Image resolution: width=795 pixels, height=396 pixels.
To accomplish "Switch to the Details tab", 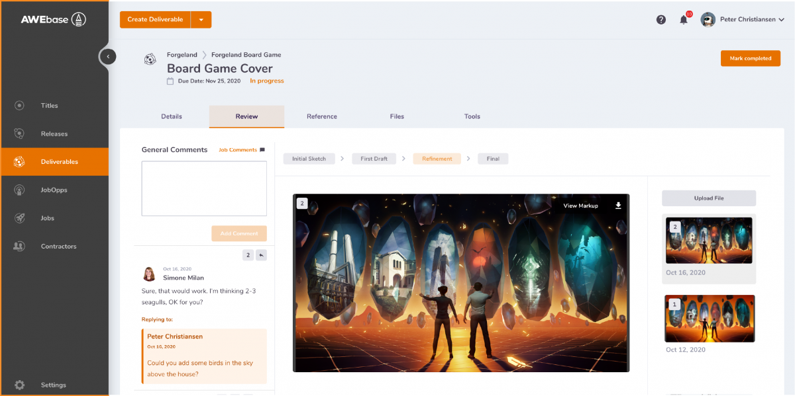I will point(171,116).
